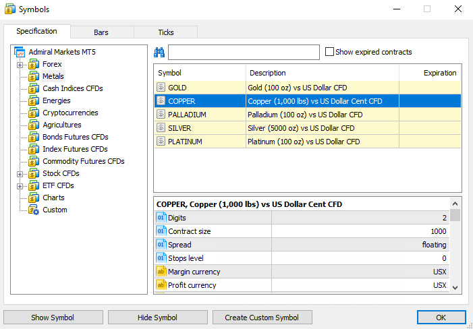This screenshot has width=473, height=329.
Task: Select Silver (5000 oz) description text
Action: (x=301, y=128)
